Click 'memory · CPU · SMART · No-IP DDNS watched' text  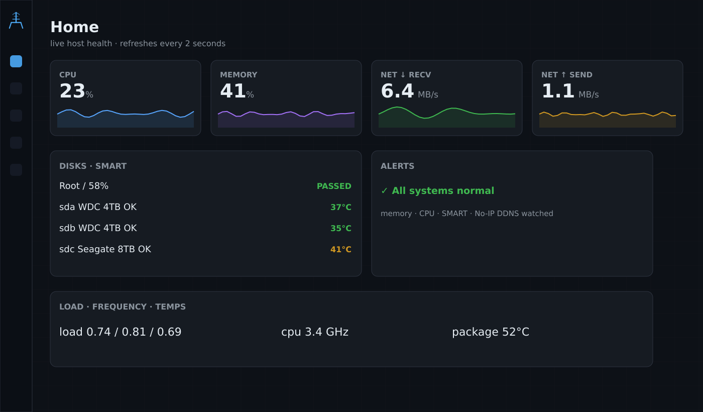tap(467, 214)
